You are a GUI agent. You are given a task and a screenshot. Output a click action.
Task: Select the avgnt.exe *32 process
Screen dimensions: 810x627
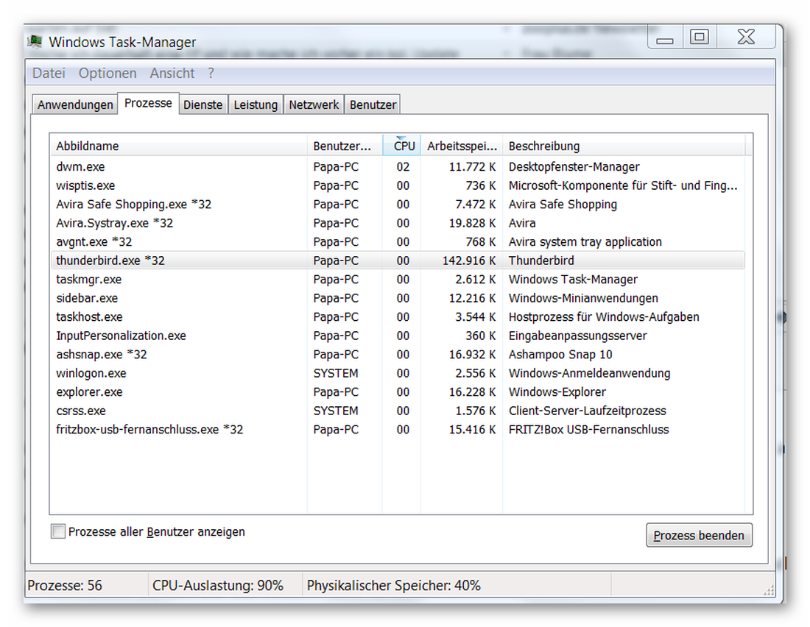(x=398, y=241)
